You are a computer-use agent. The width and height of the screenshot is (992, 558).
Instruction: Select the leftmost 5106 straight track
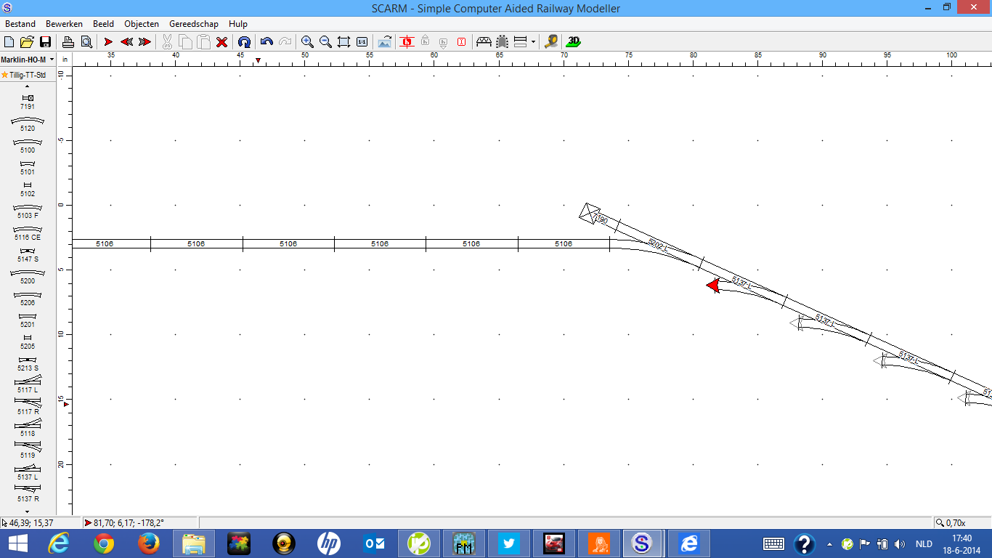[x=111, y=243]
